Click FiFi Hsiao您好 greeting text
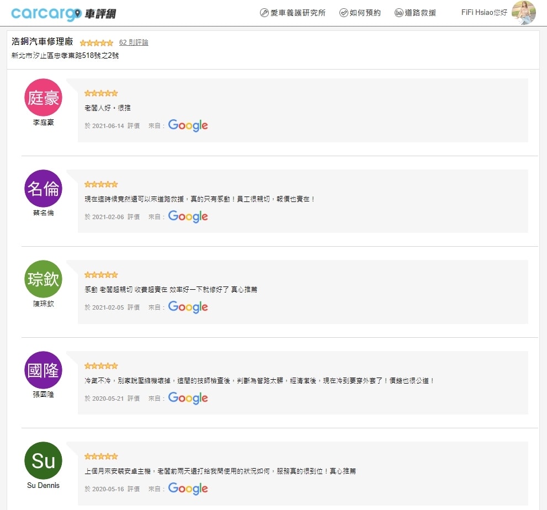Screen dimensions: 547x510 [x=484, y=12]
